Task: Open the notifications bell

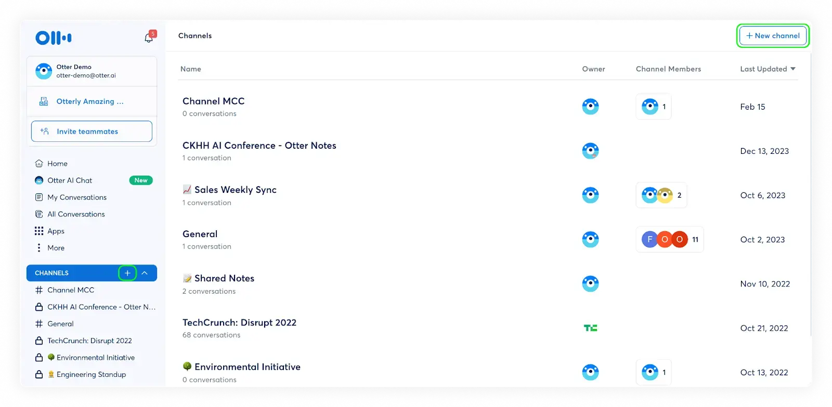Action: [x=149, y=37]
